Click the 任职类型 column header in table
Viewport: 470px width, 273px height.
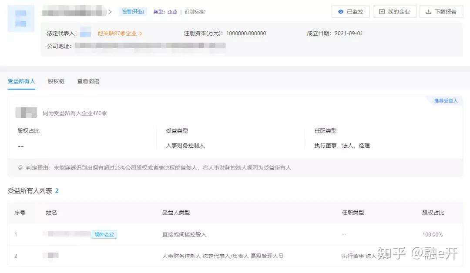click(x=353, y=213)
